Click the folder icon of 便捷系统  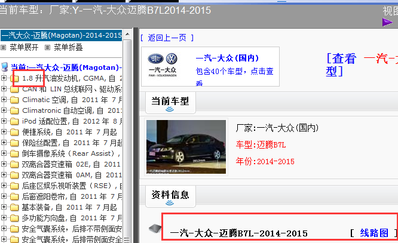point(14,132)
